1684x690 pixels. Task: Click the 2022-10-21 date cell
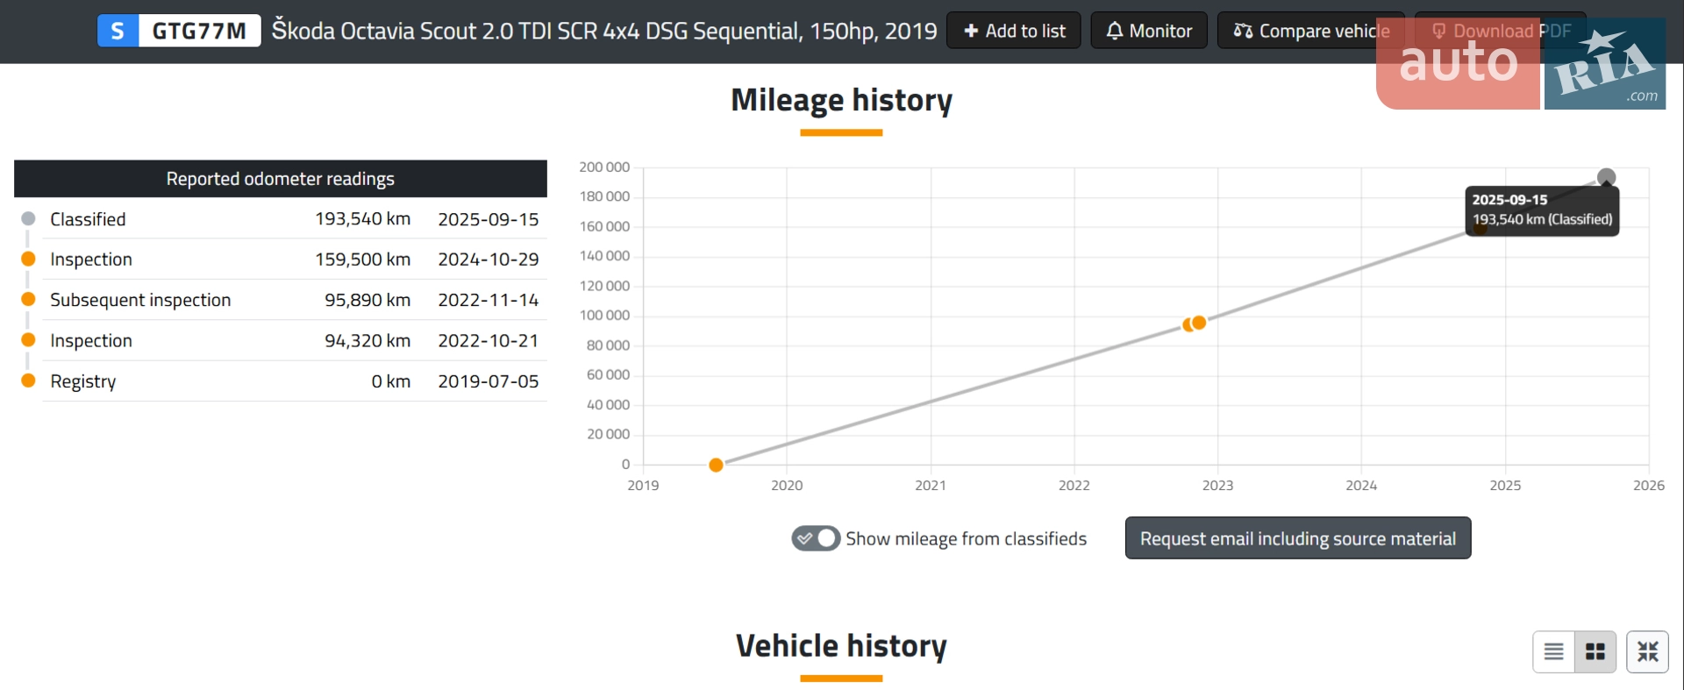(489, 341)
